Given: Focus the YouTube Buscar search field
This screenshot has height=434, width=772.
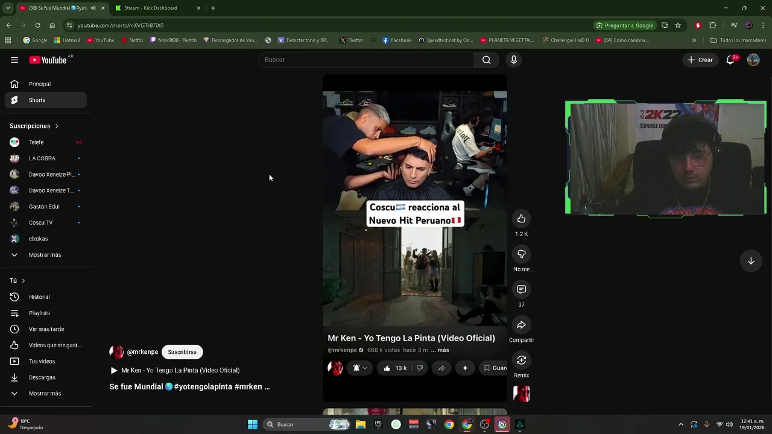Looking at the screenshot, I should pyautogui.click(x=366, y=60).
